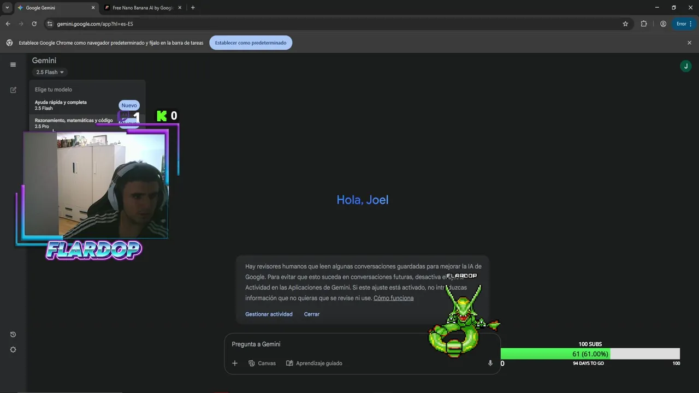The image size is (699, 393).
Task: Collapse the 2.5 Flash model selector dropdown
Action: point(50,72)
